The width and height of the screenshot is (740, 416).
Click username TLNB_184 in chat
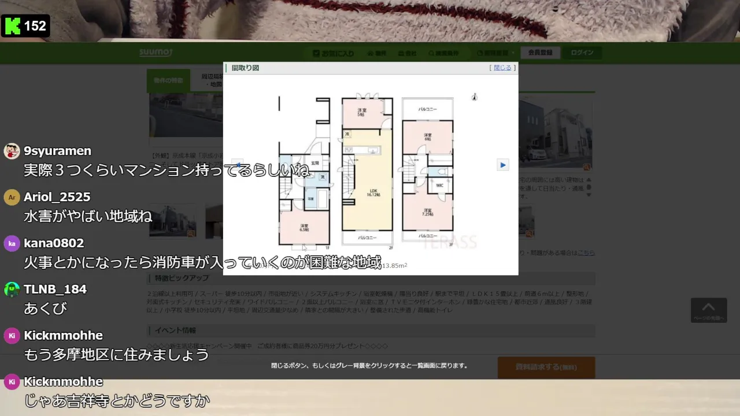click(x=55, y=289)
